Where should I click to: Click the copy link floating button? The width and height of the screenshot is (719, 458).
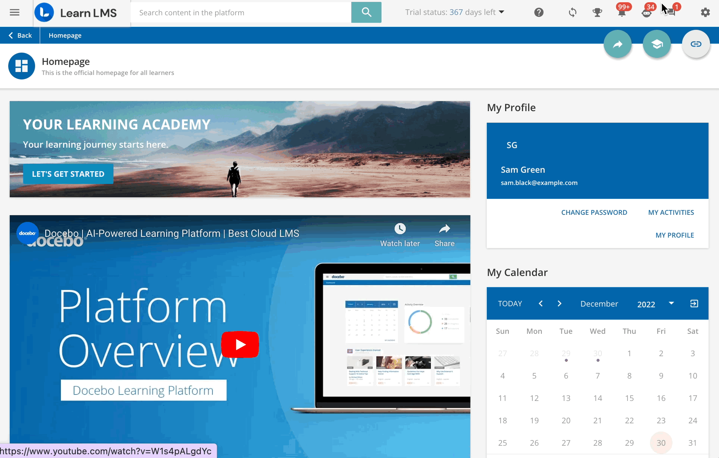[696, 44]
